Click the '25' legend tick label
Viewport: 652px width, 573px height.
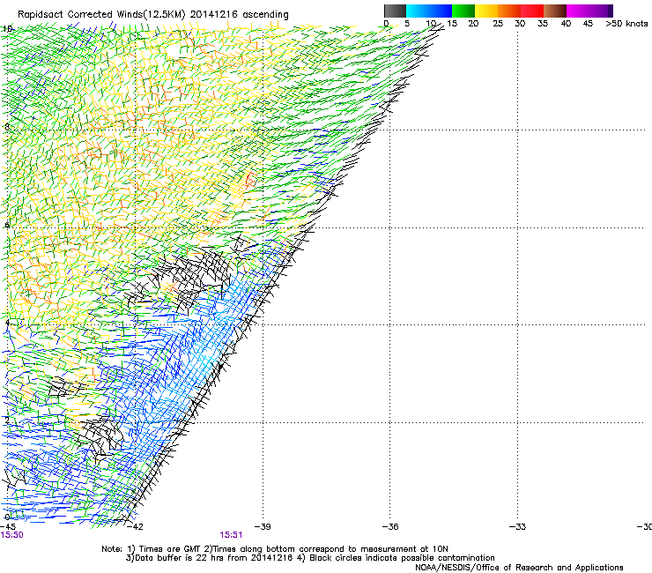[498, 24]
